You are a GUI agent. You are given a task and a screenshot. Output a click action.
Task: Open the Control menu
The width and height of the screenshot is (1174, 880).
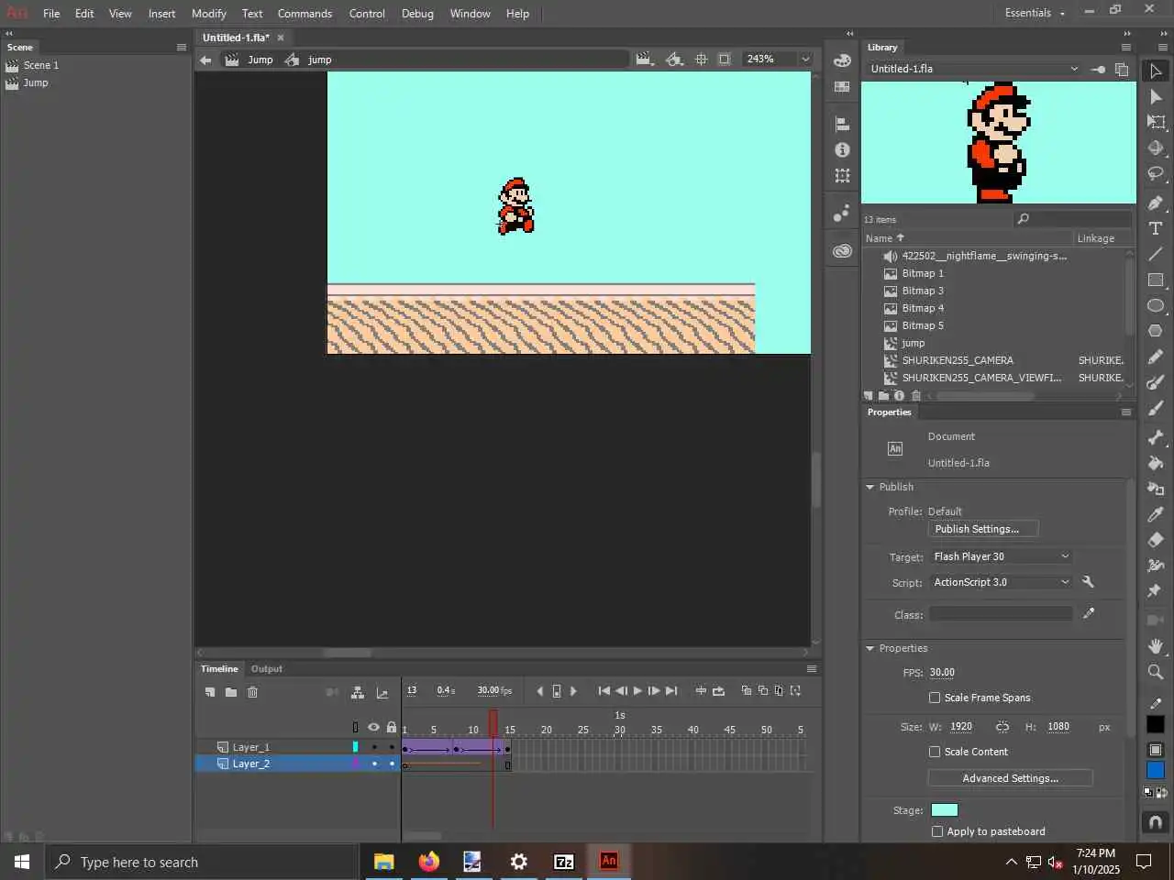point(367,14)
